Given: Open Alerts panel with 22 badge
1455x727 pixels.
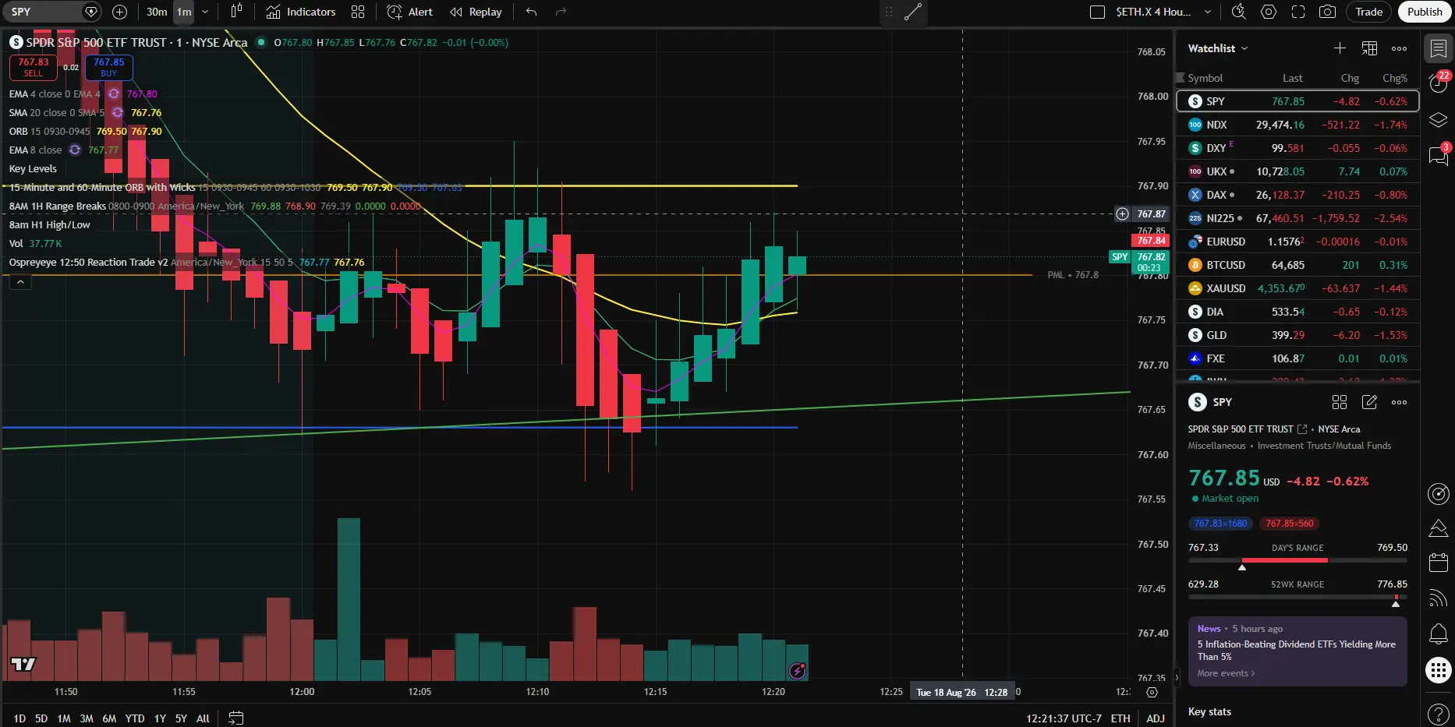Looking at the screenshot, I should pos(1439,82).
